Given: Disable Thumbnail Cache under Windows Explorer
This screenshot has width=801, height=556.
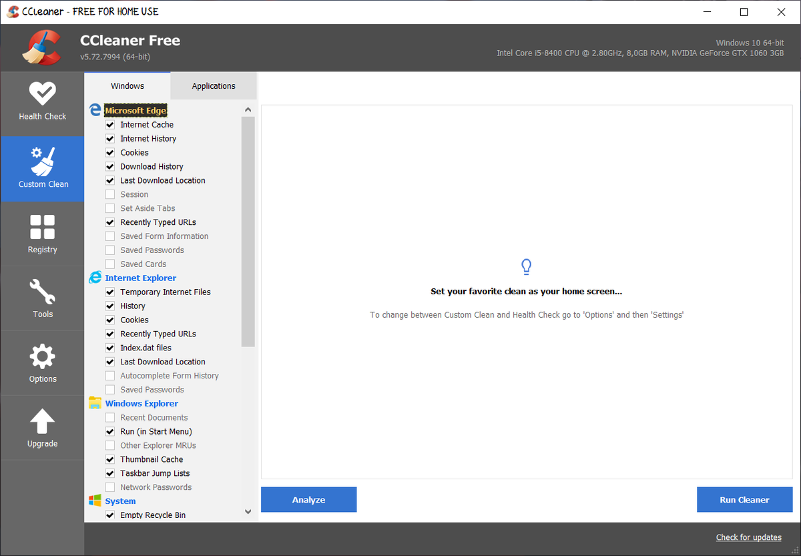Looking at the screenshot, I should point(109,459).
